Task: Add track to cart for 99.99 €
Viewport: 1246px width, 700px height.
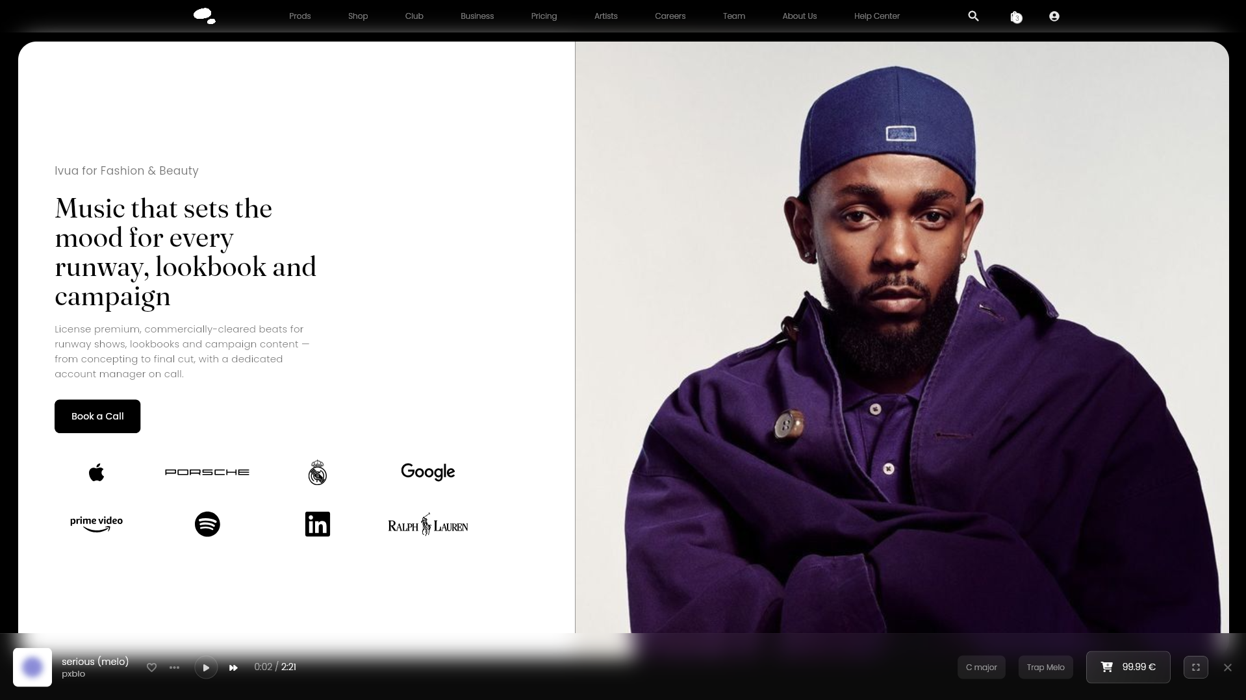Action: [x=1128, y=668]
